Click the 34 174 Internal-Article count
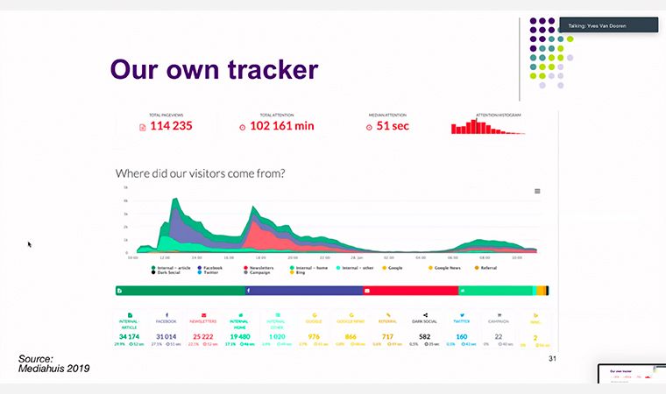The width and height of the screenshot is (666, 394). (130, 337)
